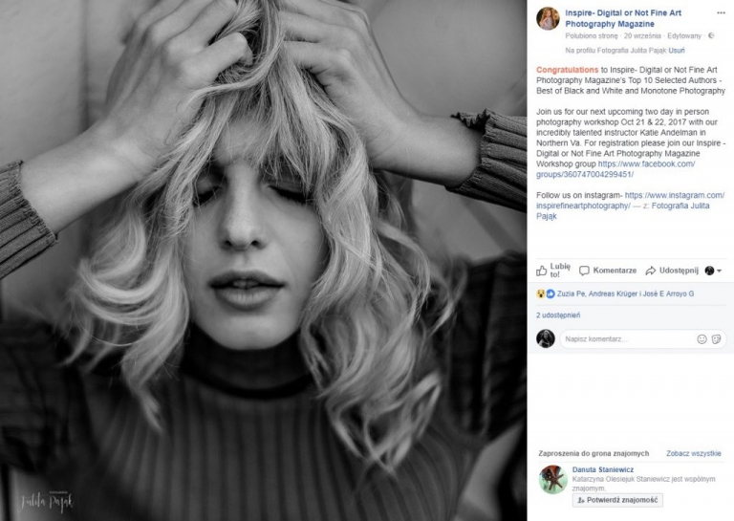Share the post with Udostępnij

tap(672, 271)
